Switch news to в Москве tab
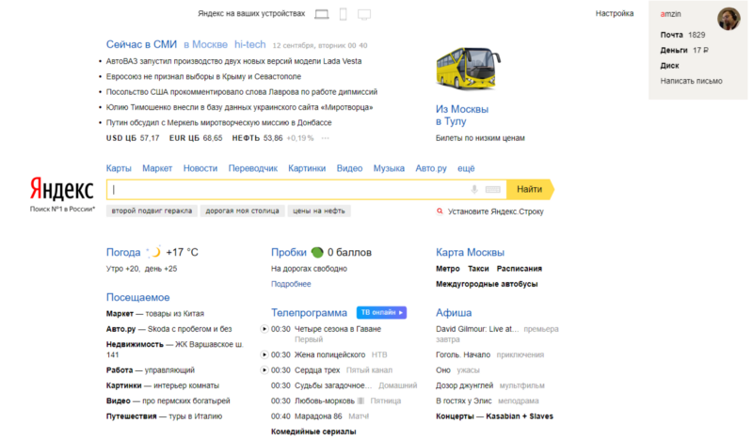 click(x=205, y=44)
